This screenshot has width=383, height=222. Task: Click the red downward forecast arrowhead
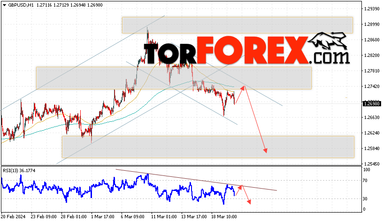(x=265, y=151)
